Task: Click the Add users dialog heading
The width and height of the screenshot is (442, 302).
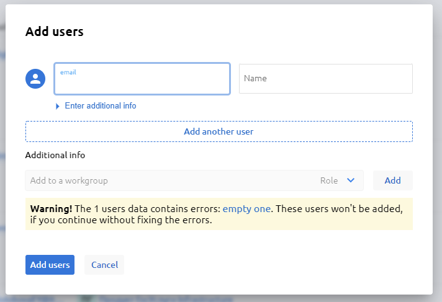Action: point(55,32)
